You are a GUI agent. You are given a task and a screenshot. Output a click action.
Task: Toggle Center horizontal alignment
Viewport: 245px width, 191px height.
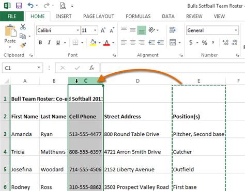pyautogui.click(x=132, y=42)
